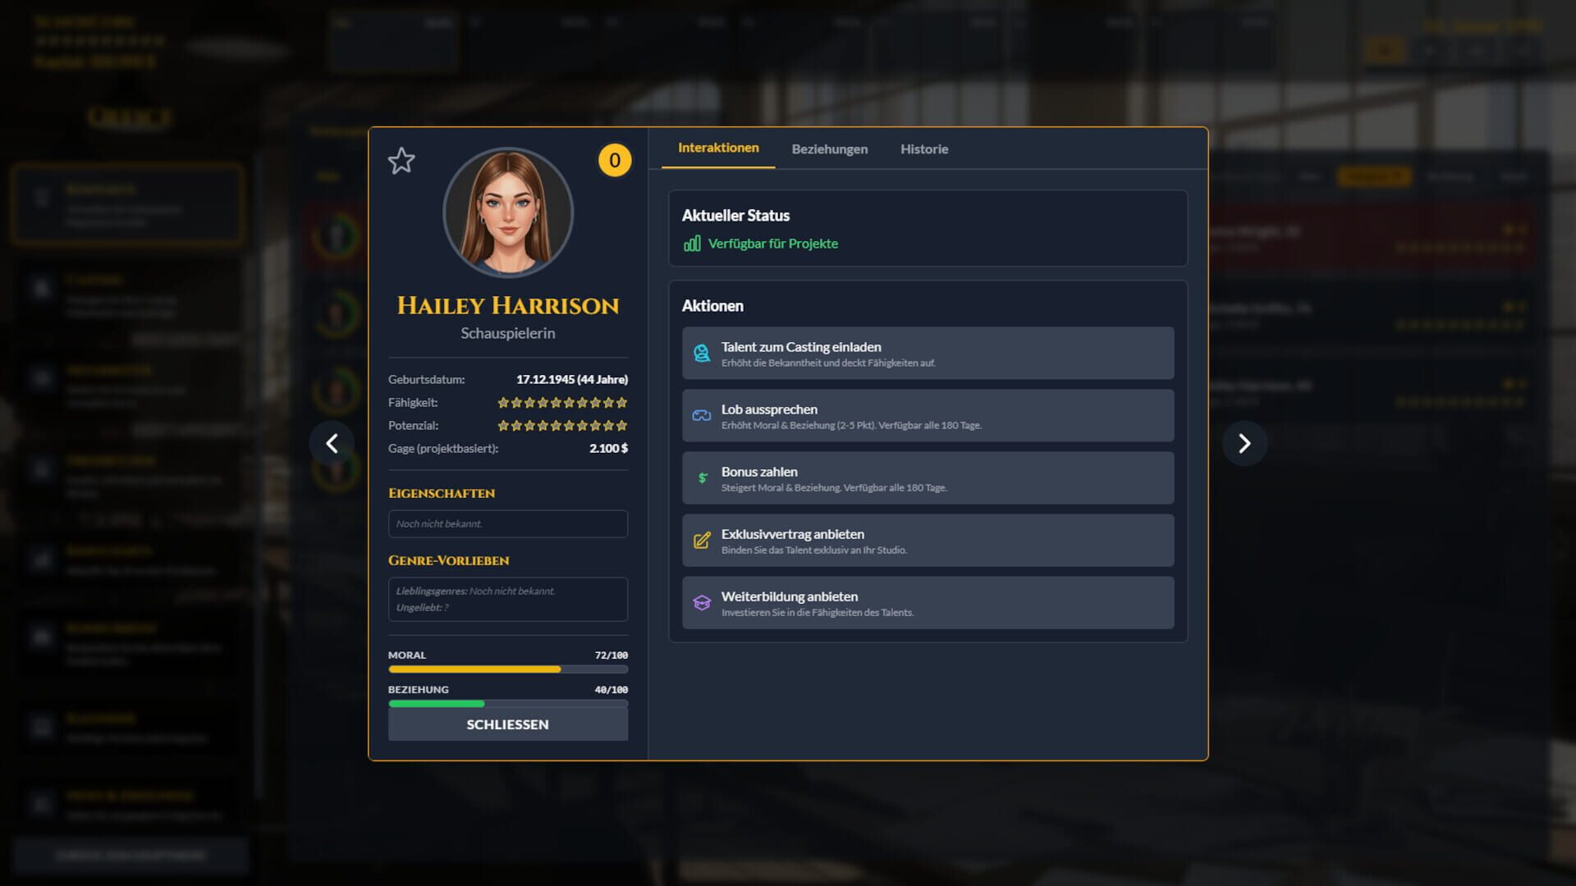Click the Eigenschaften field showing Noch nicht bekannt
The width and height of the screenshot is (1576, 886).
[507, 523]
